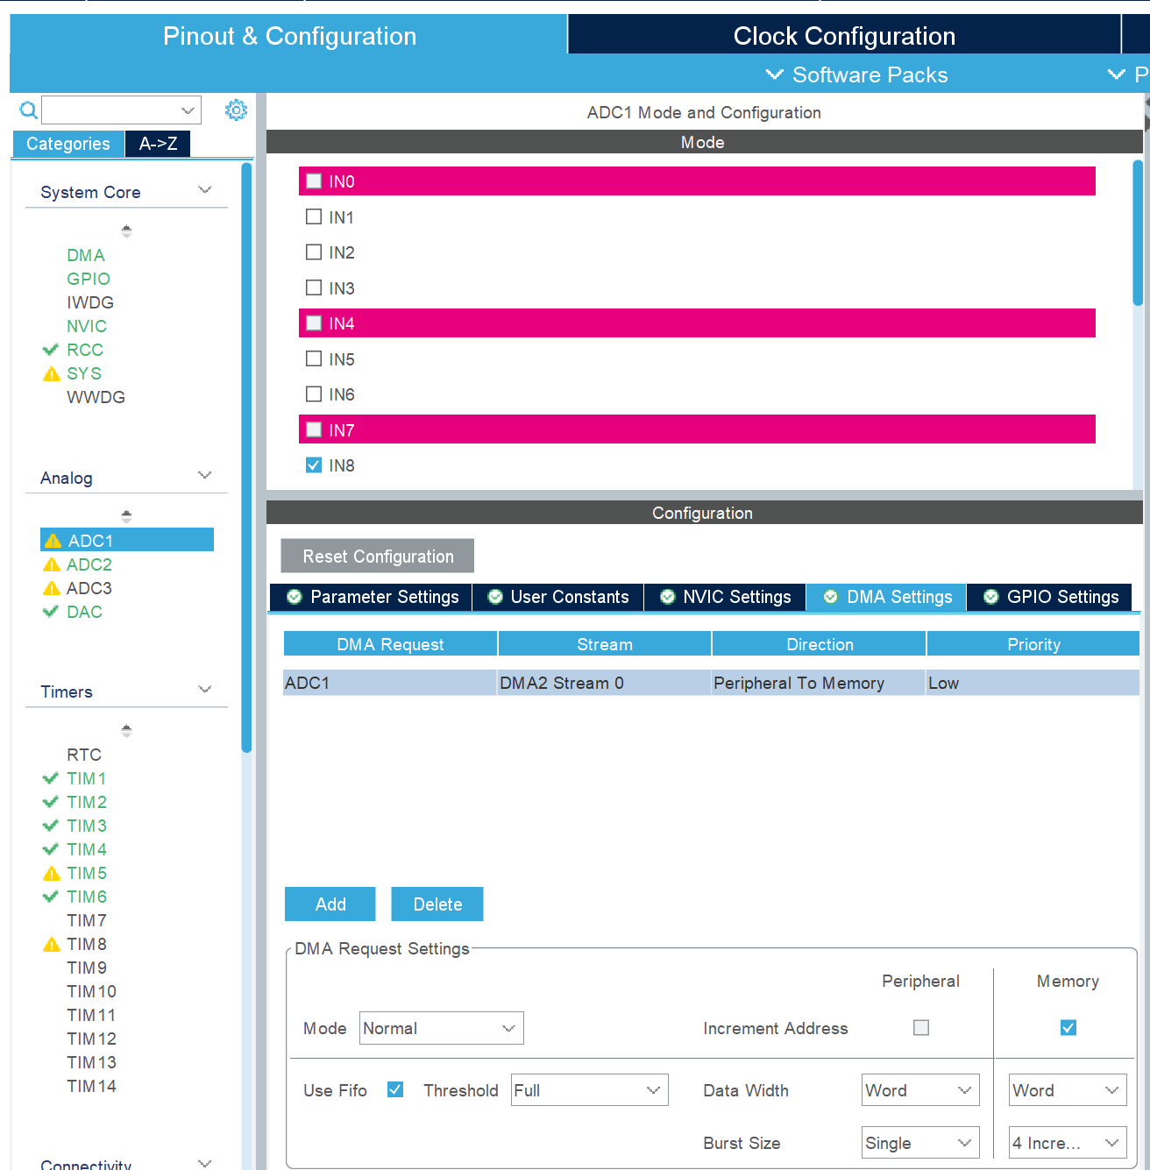Click the warning icon beside ADC1

pos(53,540)
